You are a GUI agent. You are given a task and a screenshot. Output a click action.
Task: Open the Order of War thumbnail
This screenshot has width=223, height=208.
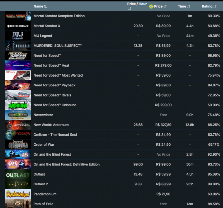click(x=18, y=145)
